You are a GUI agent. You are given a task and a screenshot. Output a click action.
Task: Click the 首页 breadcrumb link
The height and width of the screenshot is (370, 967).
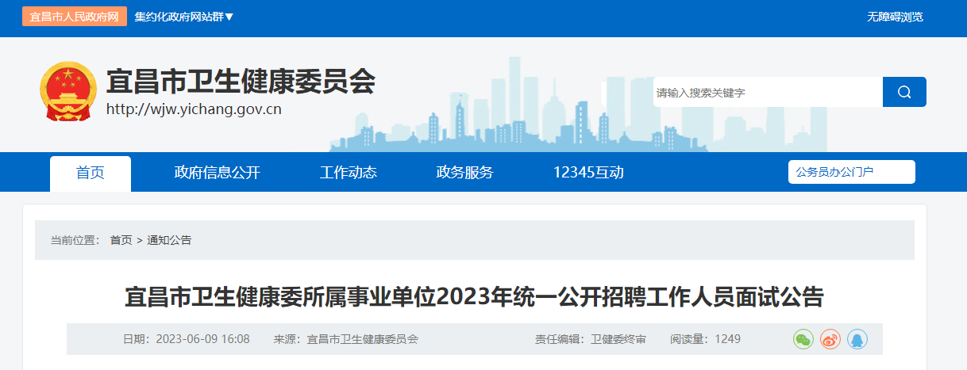121,240
